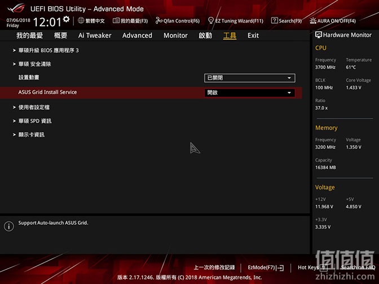Open Hot Keys help
This screenshot has width=379, height=284.
308,268
